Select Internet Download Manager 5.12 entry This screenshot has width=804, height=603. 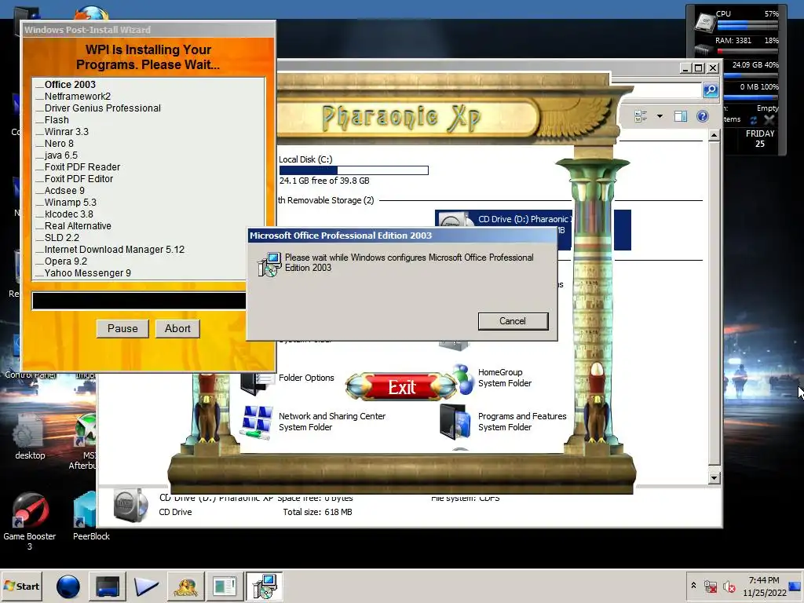click(115, 250)
